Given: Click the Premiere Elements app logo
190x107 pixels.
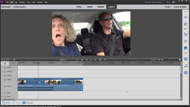Looking at the screenshot, I should [2, 2].
